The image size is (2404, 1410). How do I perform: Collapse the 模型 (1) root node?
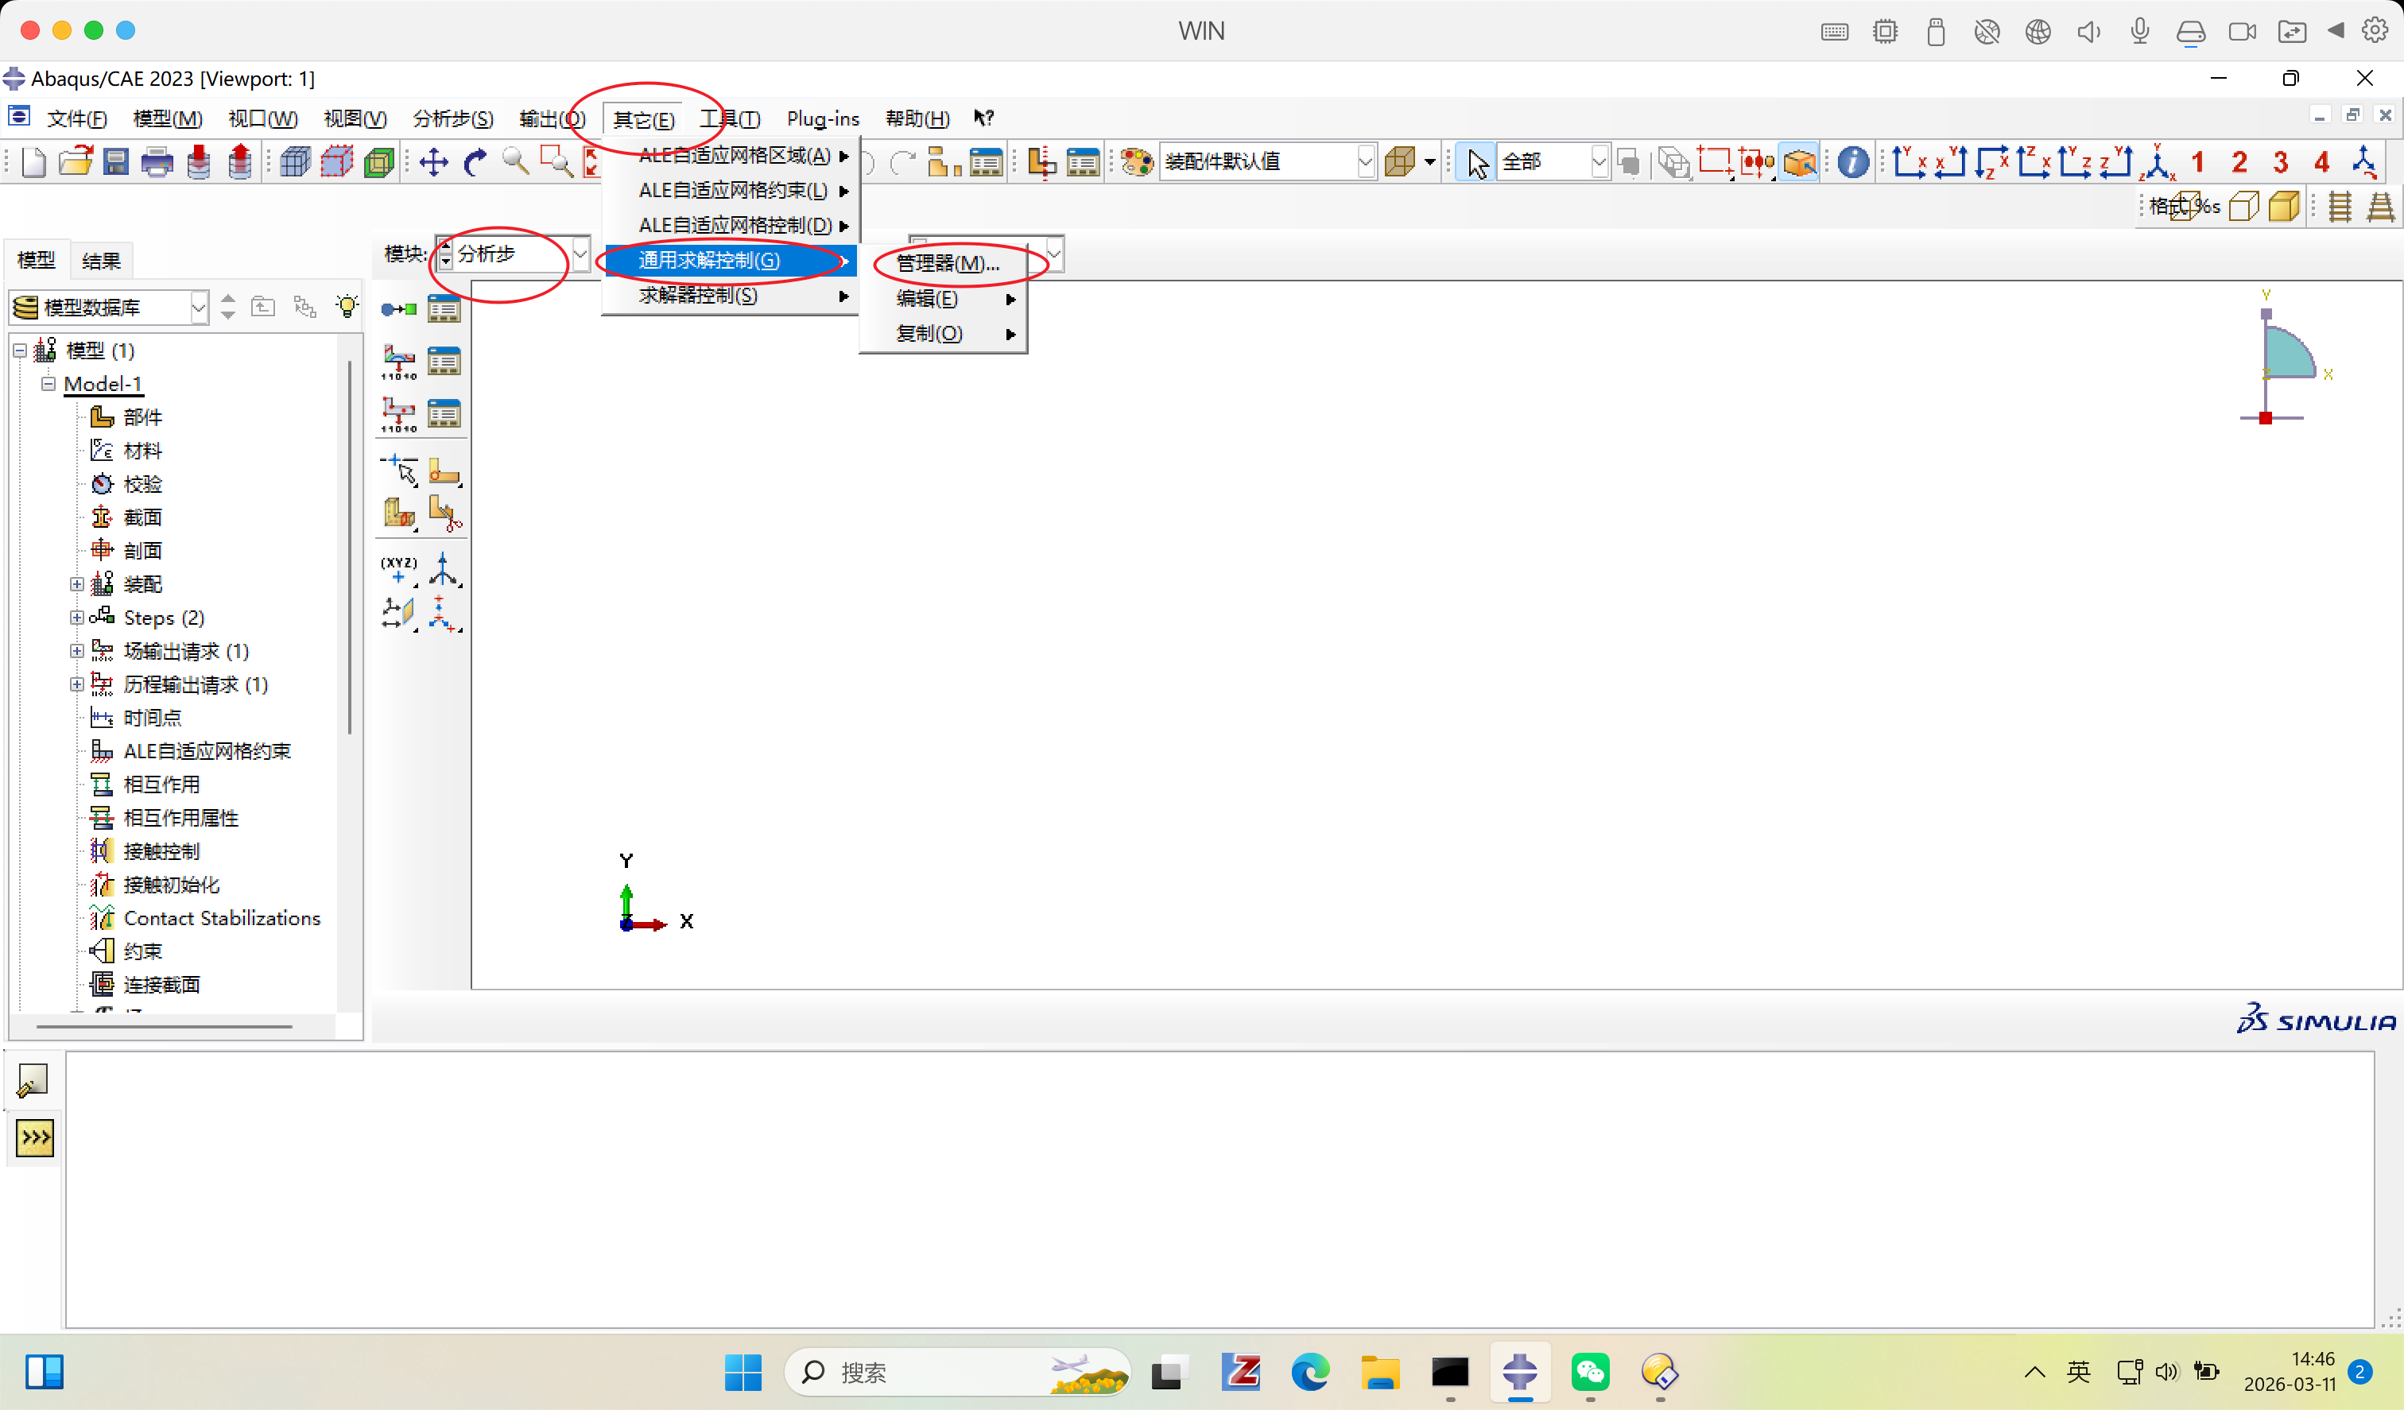pos(19,350)
